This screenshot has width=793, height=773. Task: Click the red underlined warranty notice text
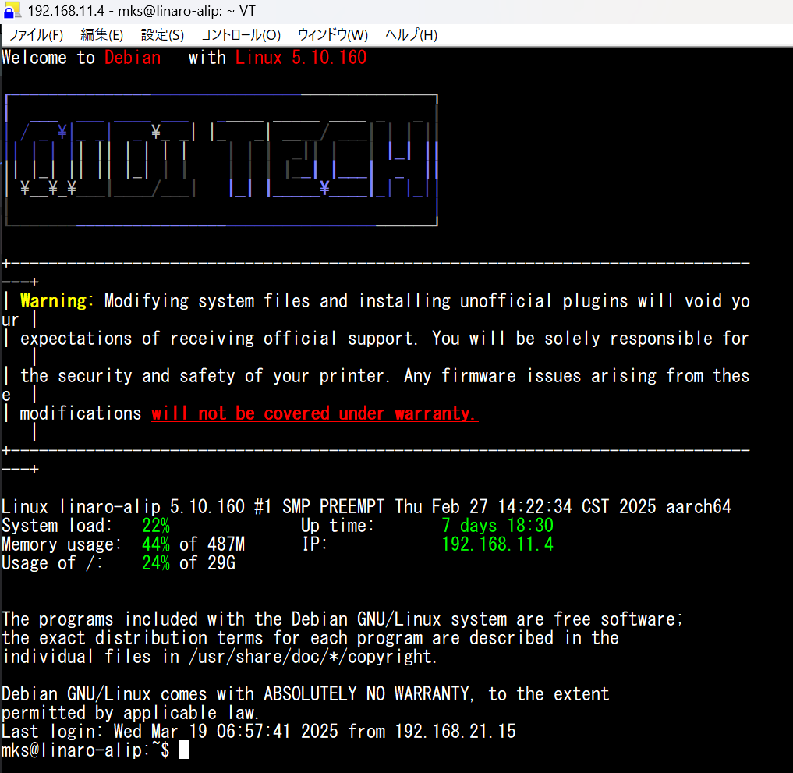pyautogui.click(x=314, y=413)
